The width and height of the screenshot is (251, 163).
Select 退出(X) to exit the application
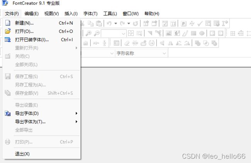42,154
